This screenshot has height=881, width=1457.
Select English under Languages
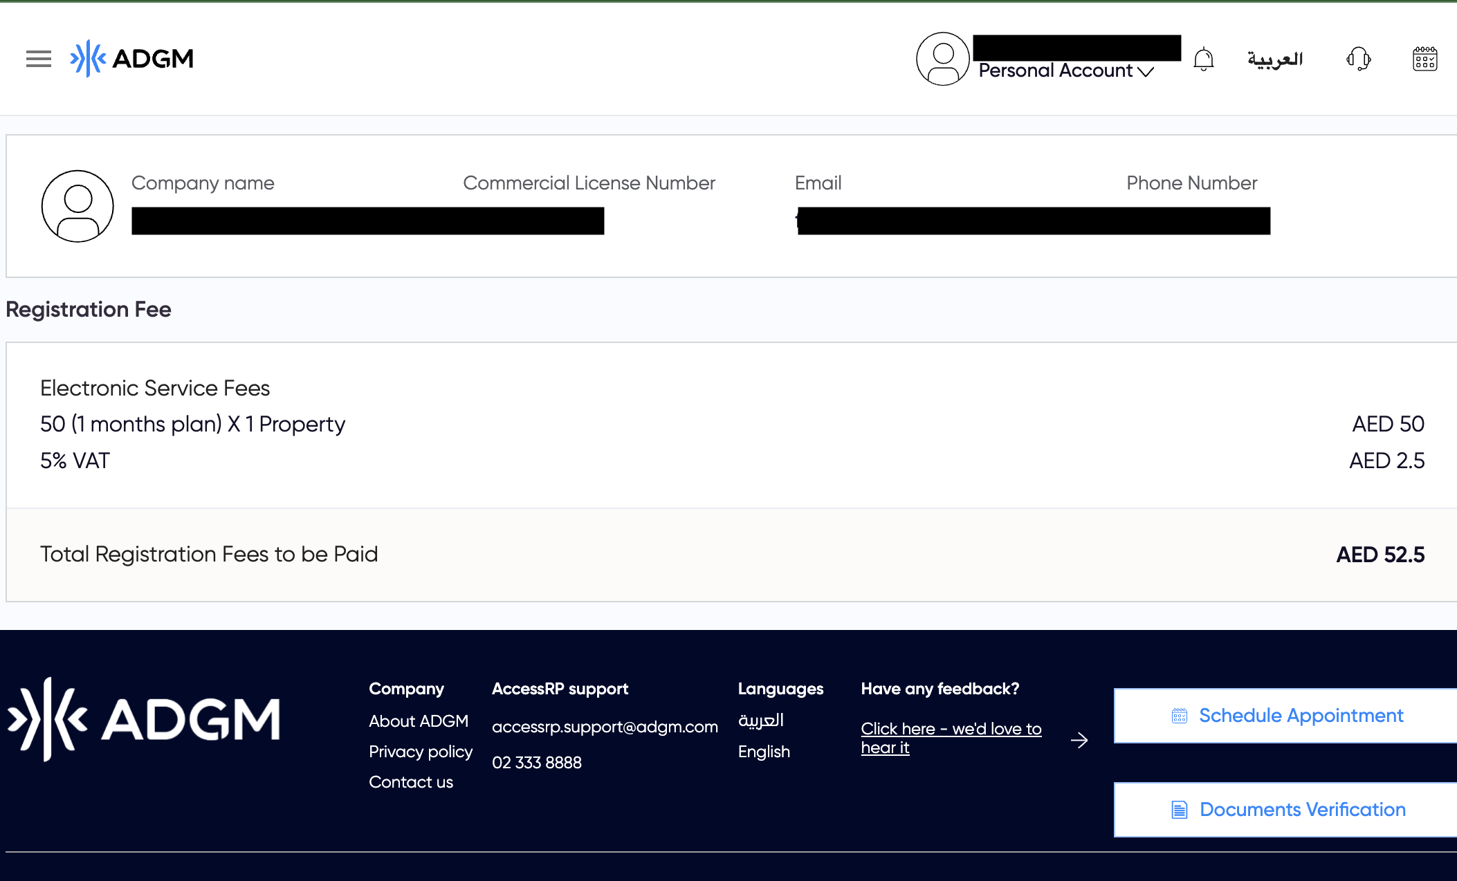(764, 751)
